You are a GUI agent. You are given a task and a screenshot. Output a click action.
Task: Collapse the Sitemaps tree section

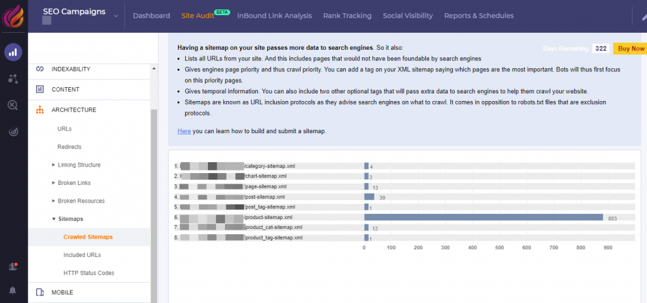(x=54, y=219)
